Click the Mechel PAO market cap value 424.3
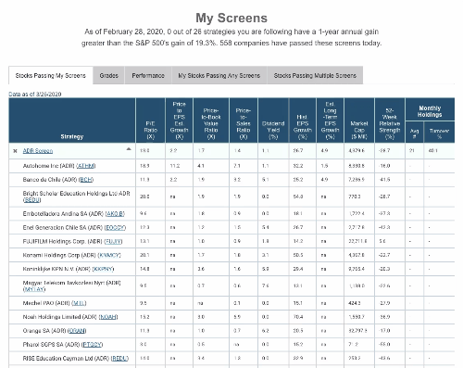 pos(354,303)
